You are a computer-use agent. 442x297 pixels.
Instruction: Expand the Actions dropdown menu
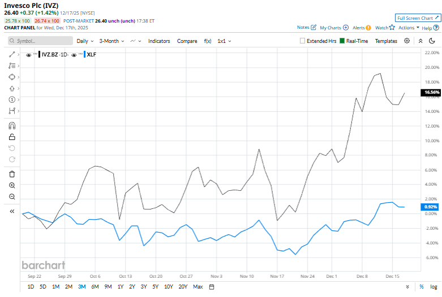coord(409,28)
